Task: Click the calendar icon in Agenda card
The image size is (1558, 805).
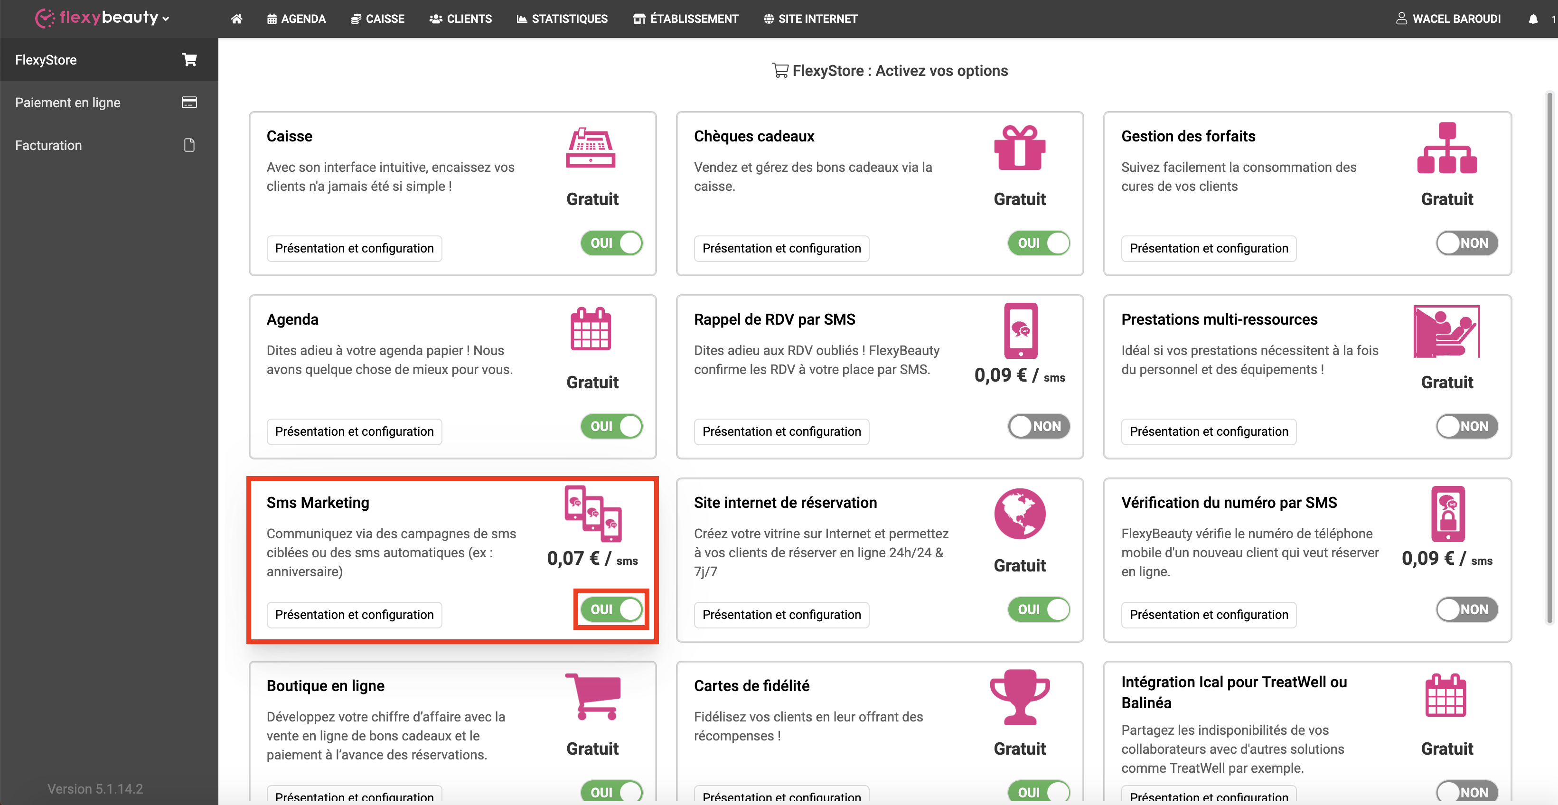Action: pyautogui.click(x=591, y=329)
